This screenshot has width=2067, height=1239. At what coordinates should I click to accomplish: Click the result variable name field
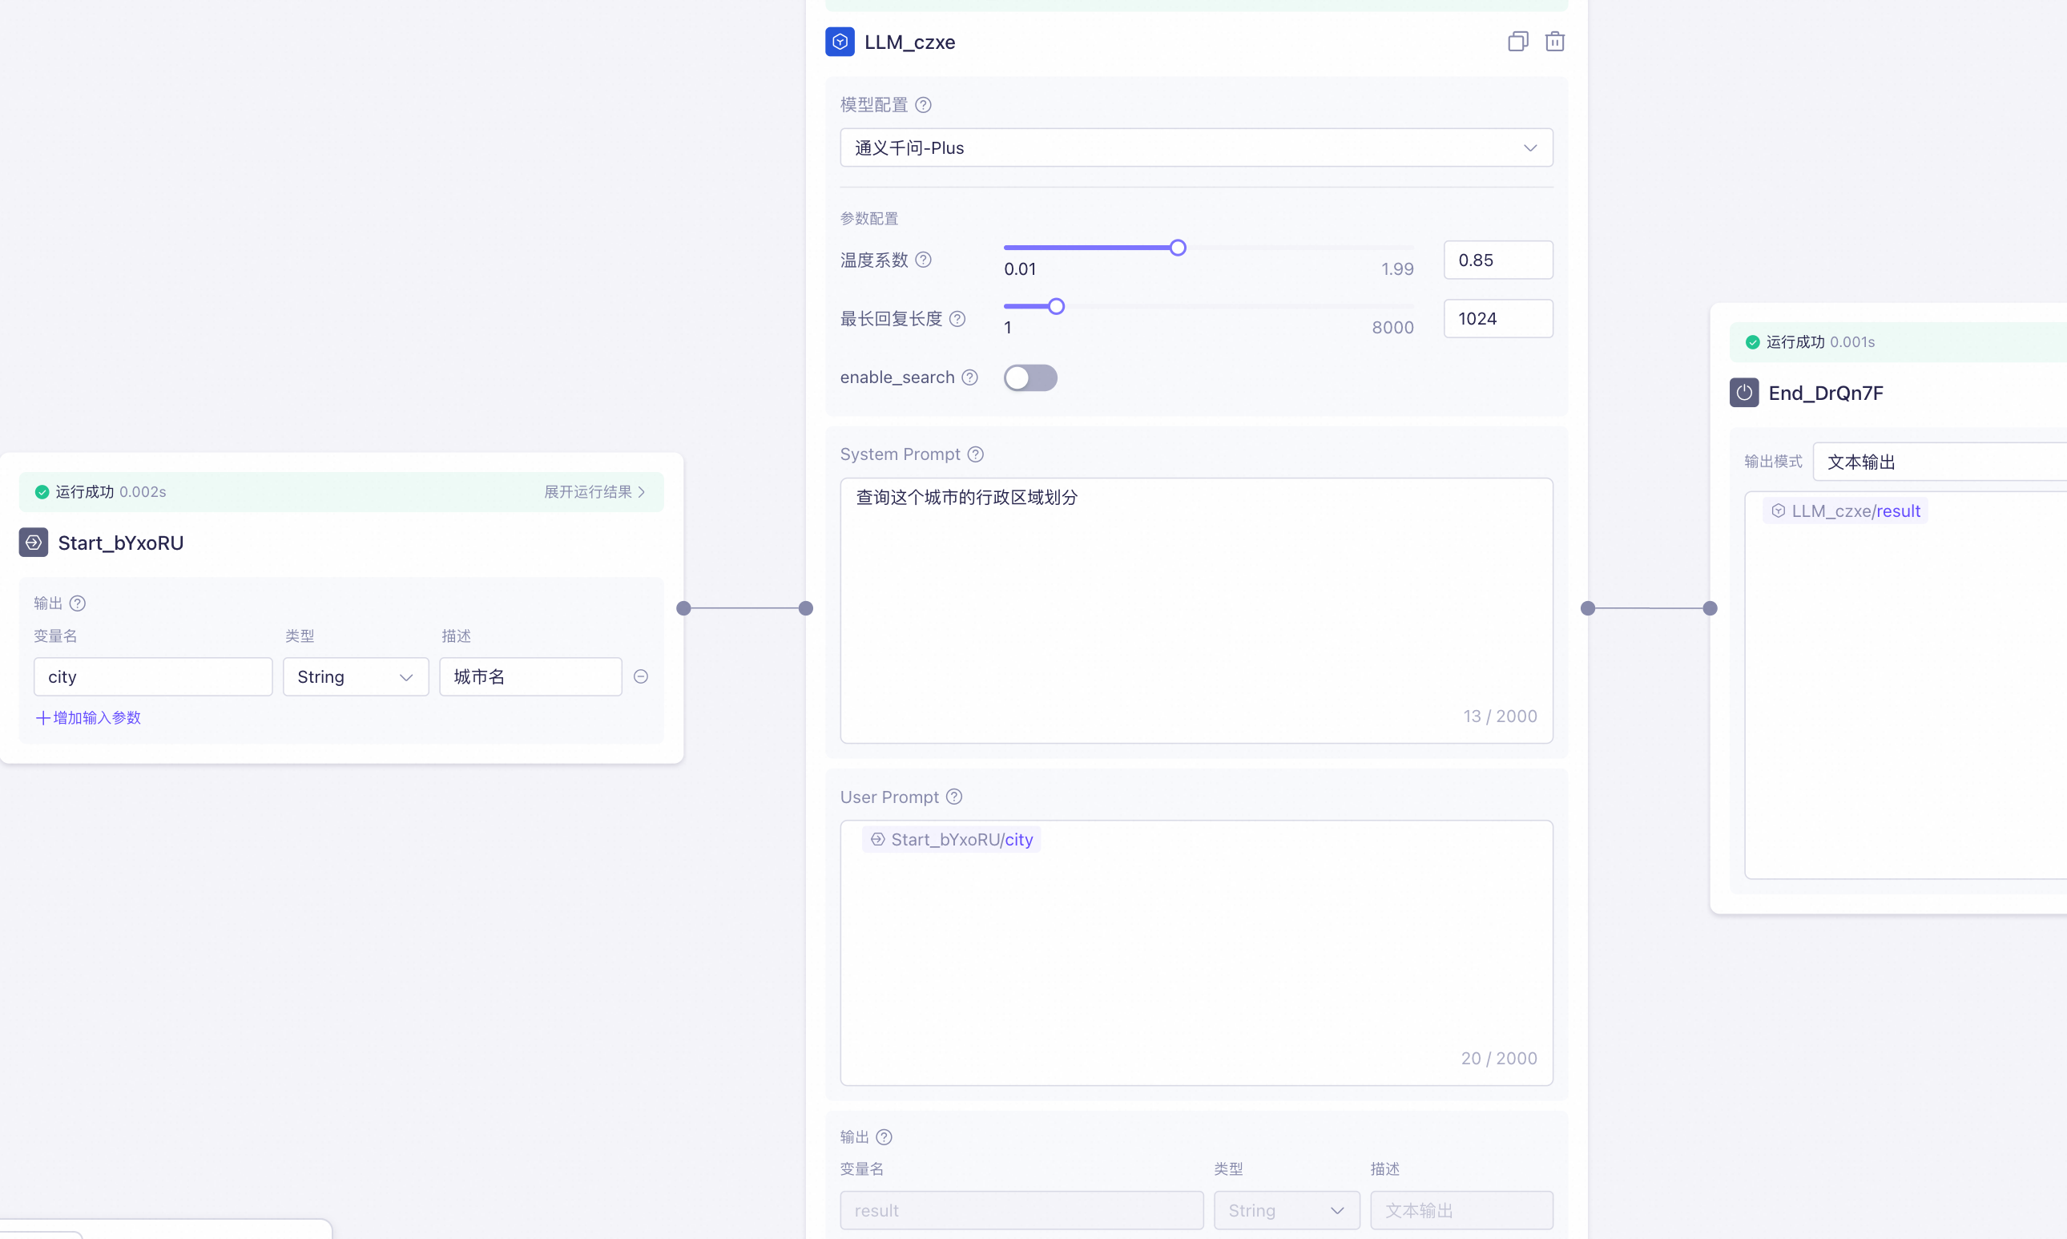click(1021, 1210)
